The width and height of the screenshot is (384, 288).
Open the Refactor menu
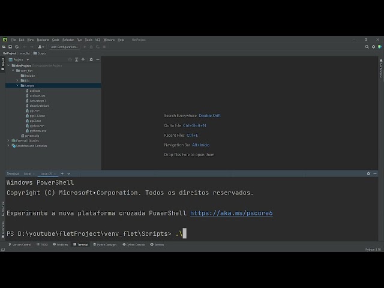(x=68, y=40)
